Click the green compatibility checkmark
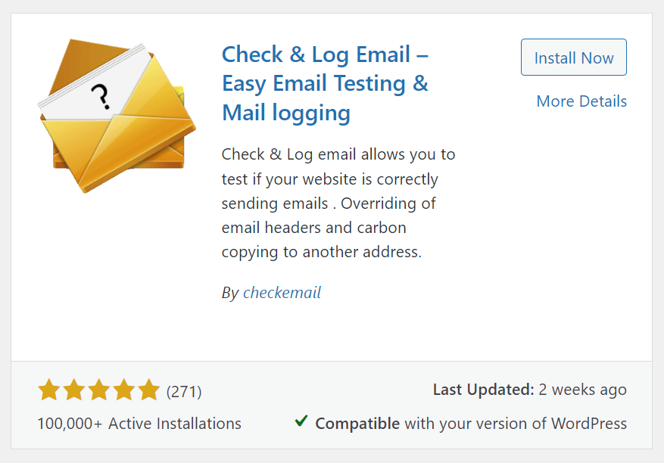664x463 pixels. click(x=301, y=421)
